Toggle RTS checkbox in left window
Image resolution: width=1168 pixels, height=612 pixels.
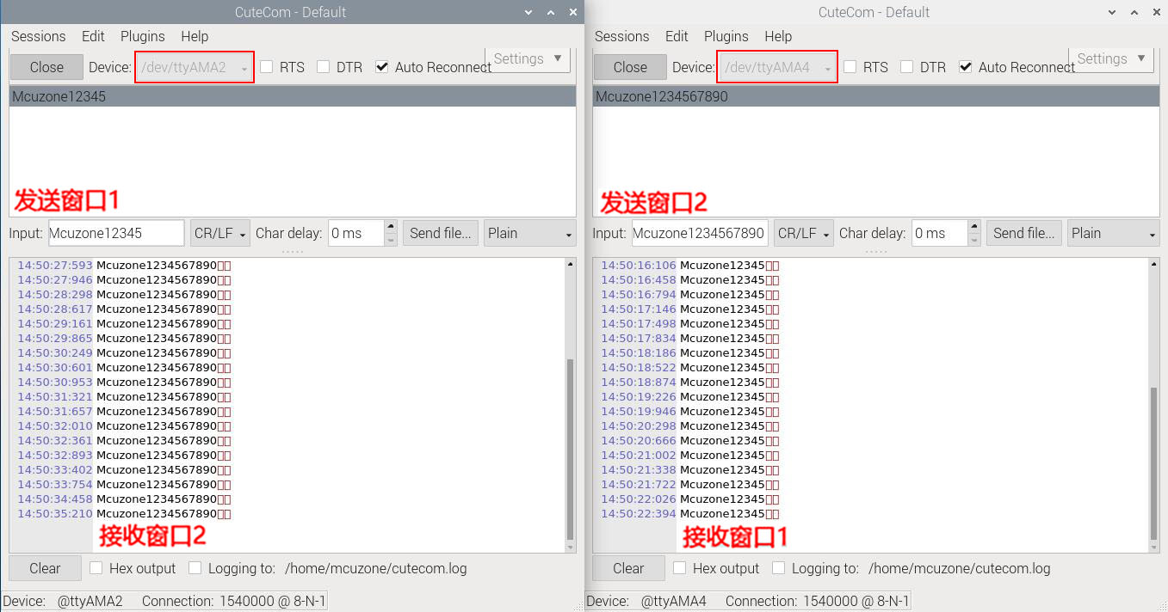click(x=267, y=67)
